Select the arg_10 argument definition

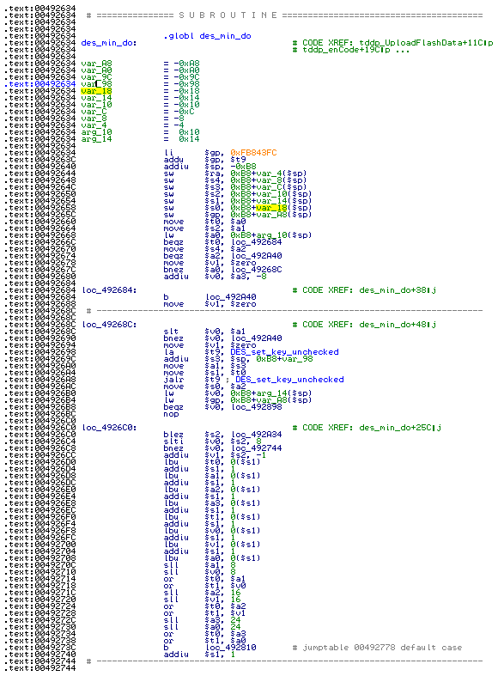[x=96, y=132]
